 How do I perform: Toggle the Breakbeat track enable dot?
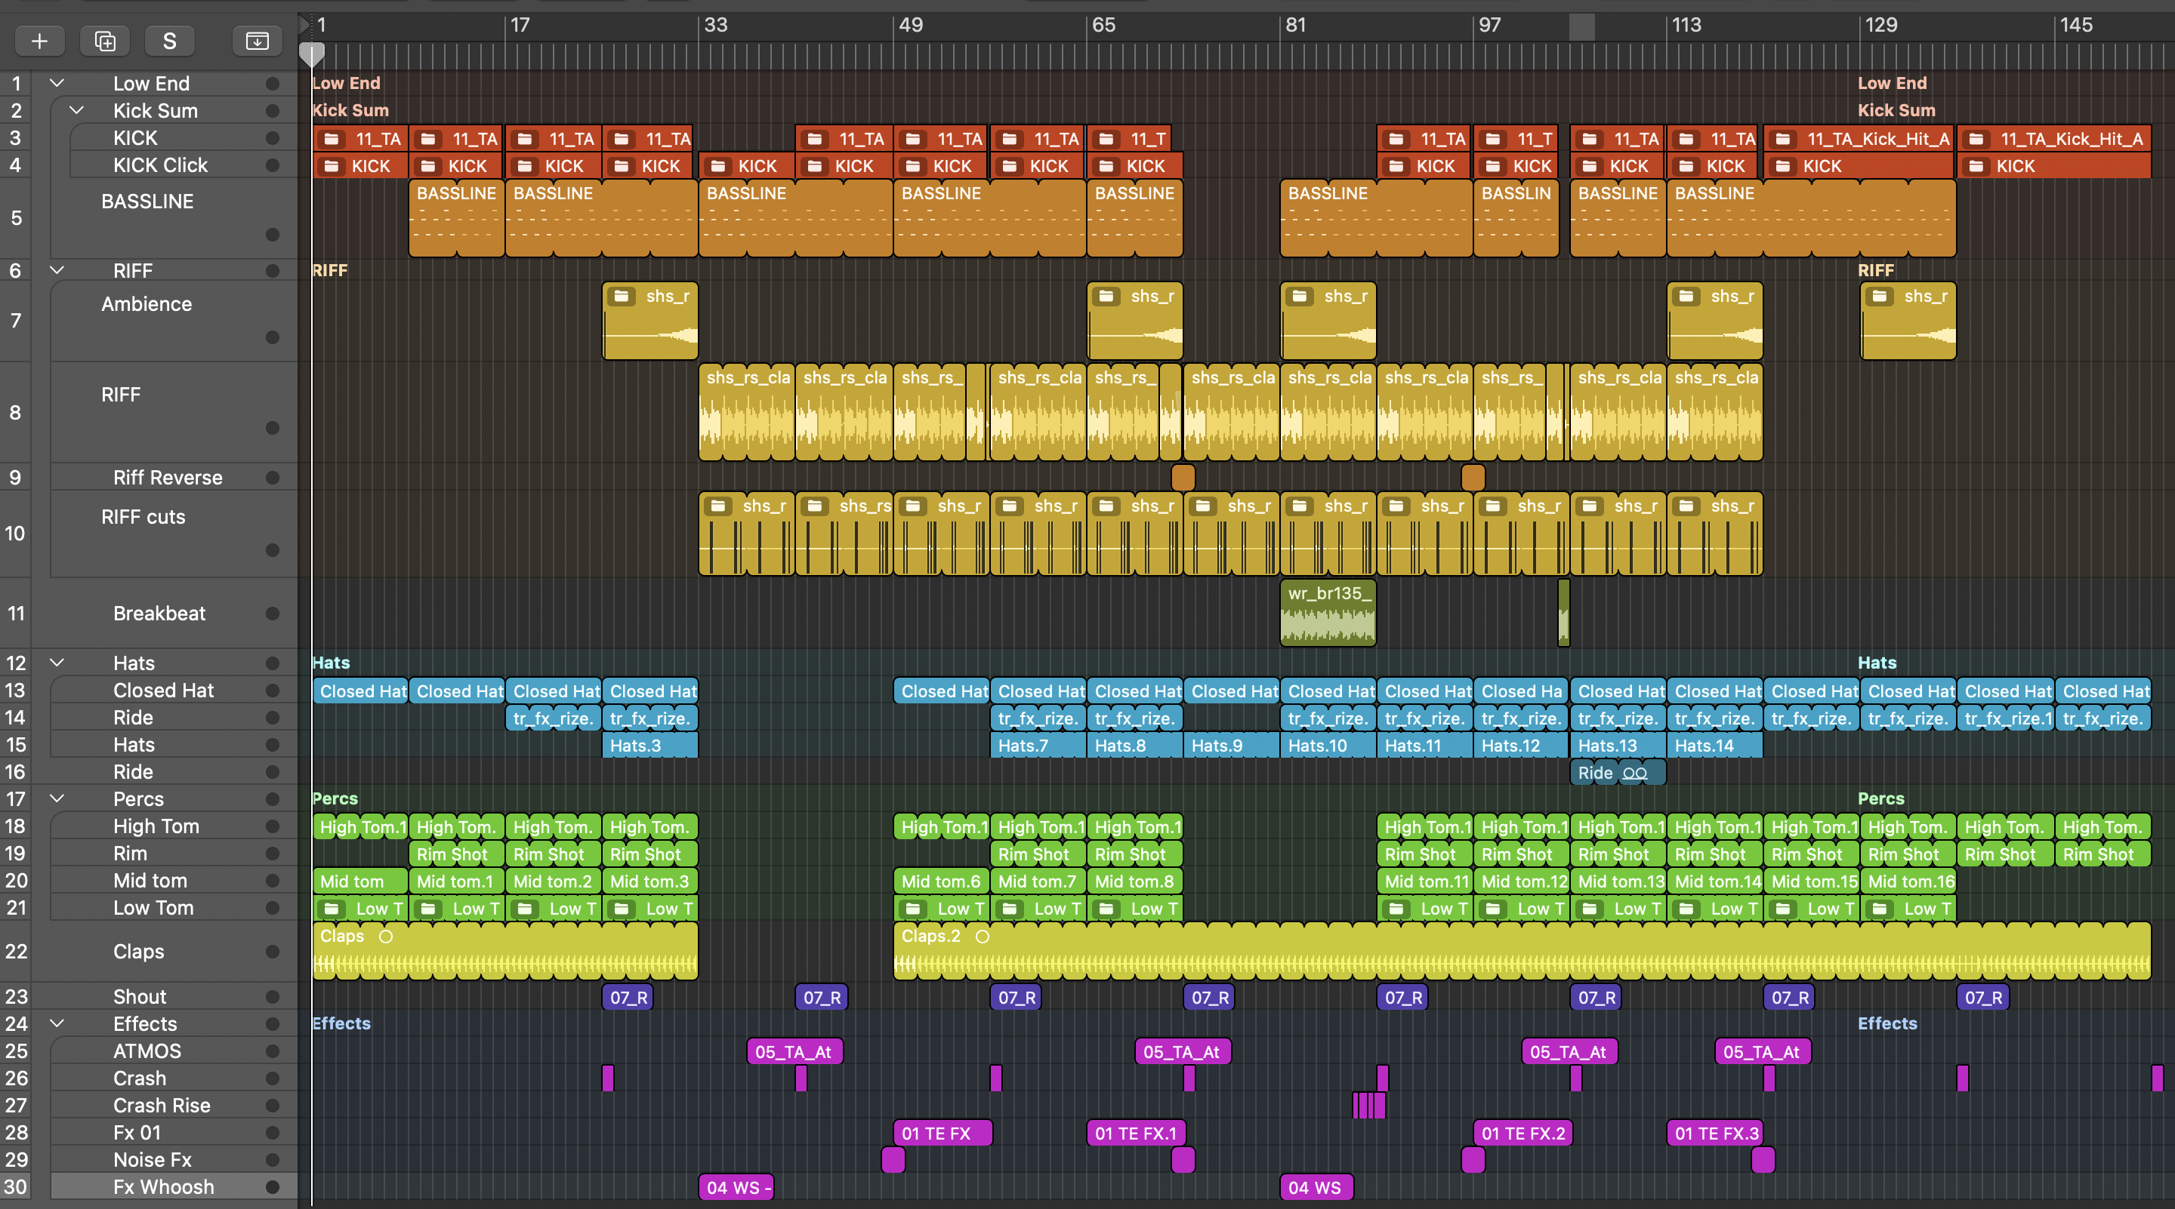(272, 614)
